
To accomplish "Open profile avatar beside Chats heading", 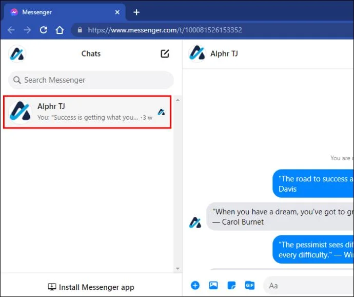I will point(17,54).
